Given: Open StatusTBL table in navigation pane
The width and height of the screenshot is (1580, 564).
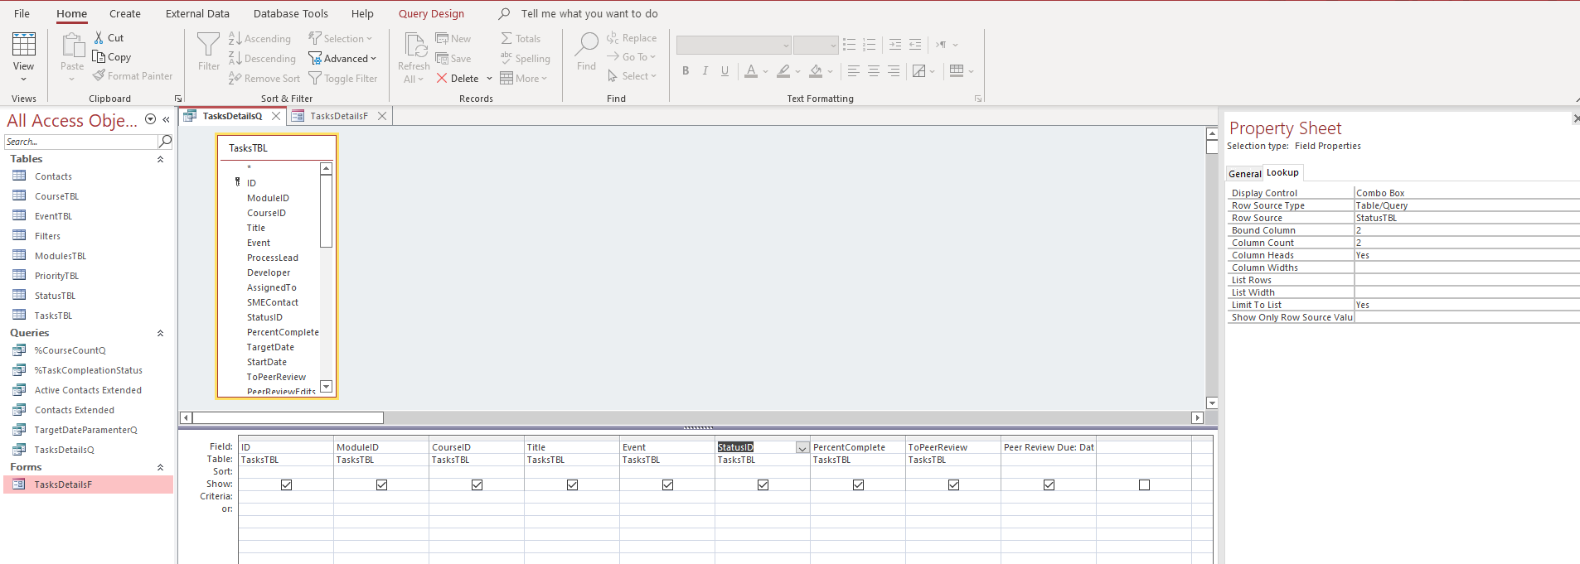Looking at the screenshot, I should (x=55, y=296).
